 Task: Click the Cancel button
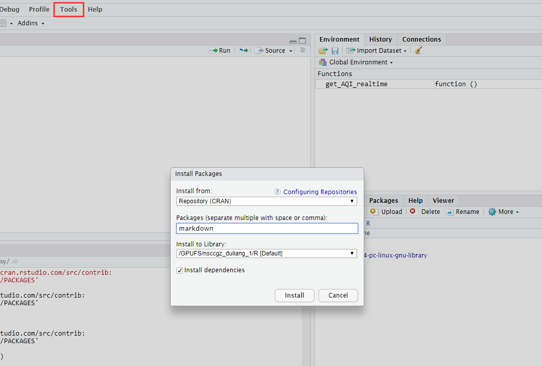(338, 296)
